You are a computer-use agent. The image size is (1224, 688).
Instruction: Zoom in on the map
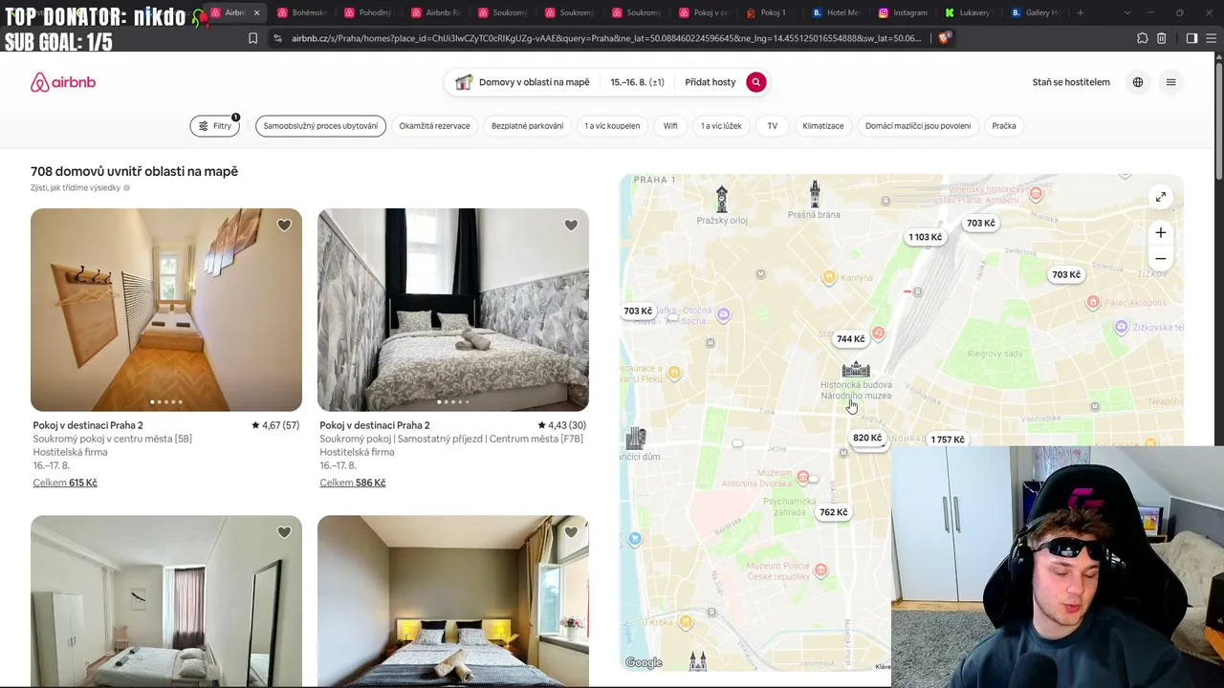1160,233
